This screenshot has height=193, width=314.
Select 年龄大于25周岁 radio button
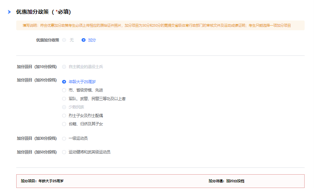point(64,82)
